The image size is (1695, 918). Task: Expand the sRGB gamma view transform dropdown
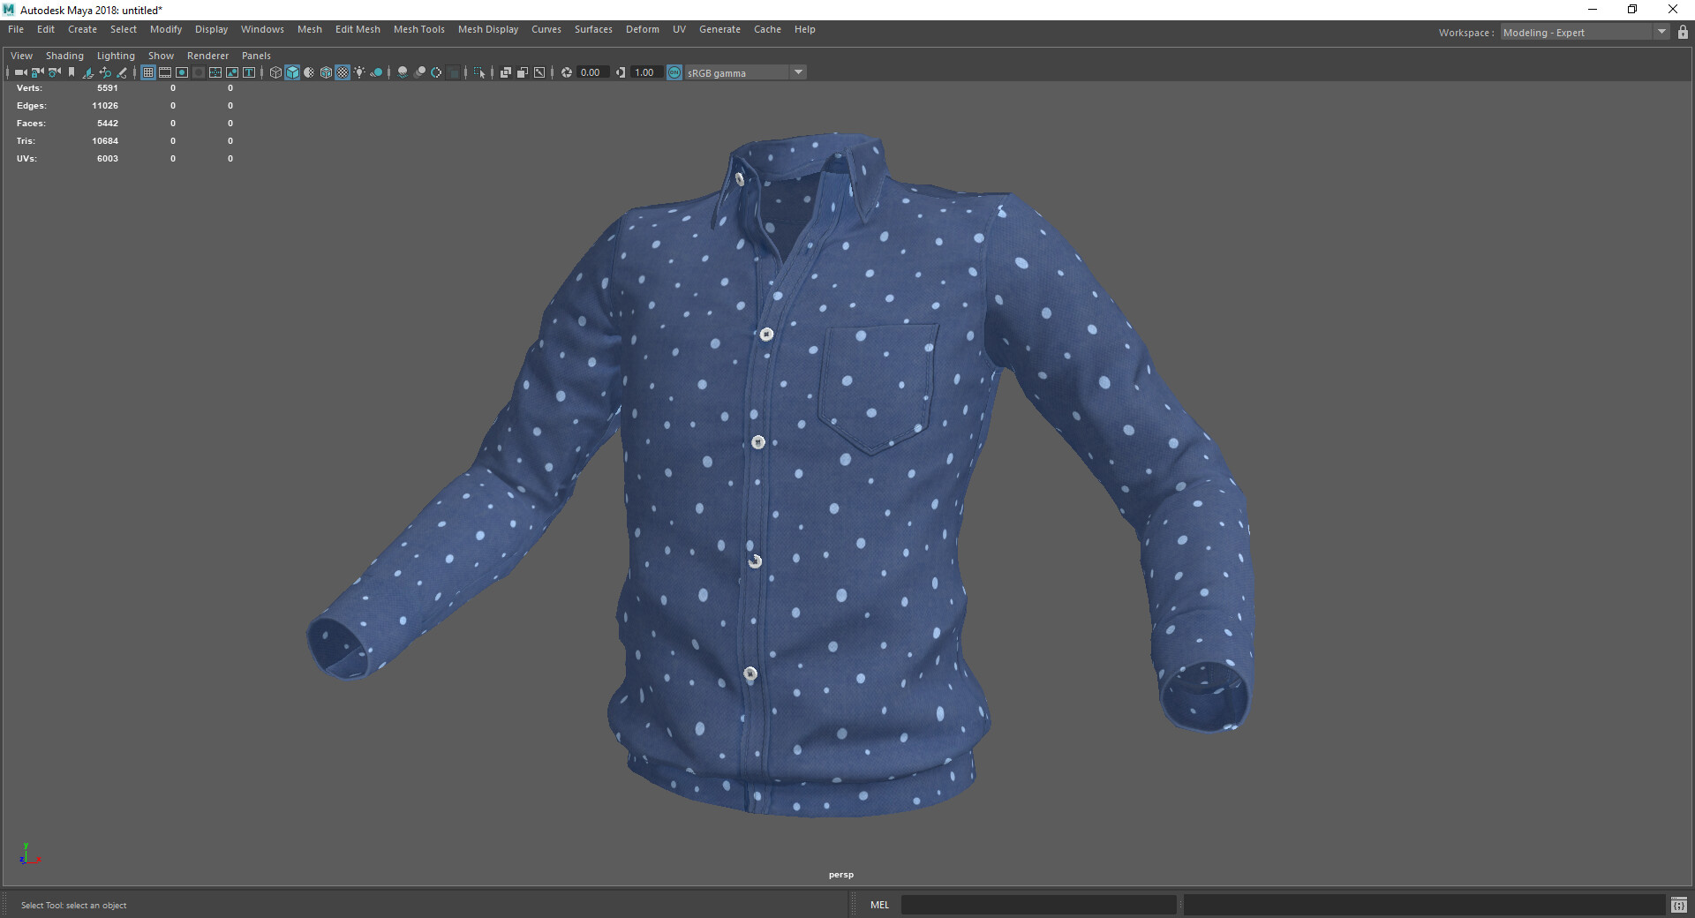(x=798, y=72)
